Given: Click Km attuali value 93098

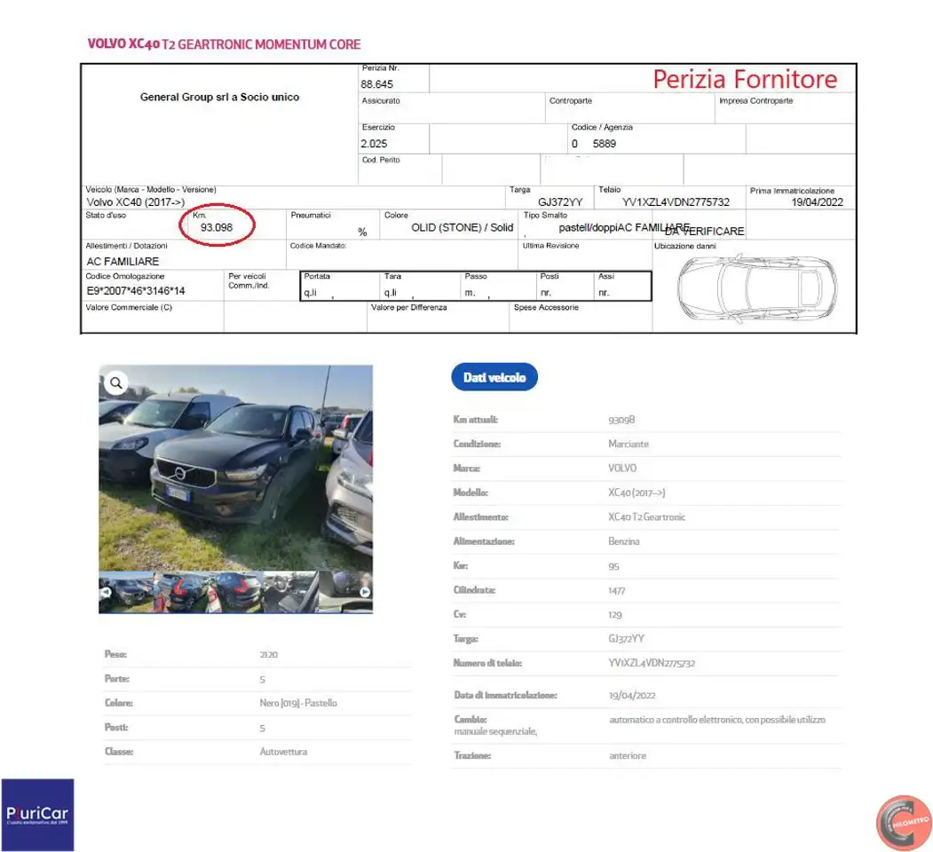Looking at the screenshot, I should coord(621,420).
